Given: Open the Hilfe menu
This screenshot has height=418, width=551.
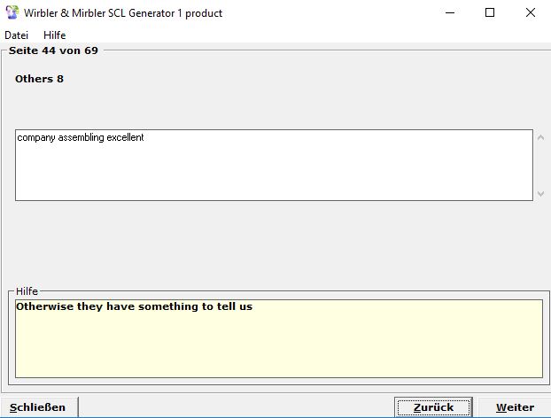Looking at the screenshot, I should pos(54,35).
